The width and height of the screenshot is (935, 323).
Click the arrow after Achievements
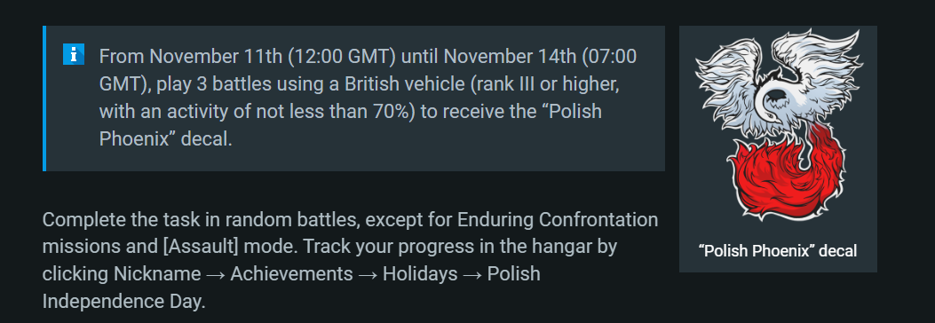pos(368,275)
